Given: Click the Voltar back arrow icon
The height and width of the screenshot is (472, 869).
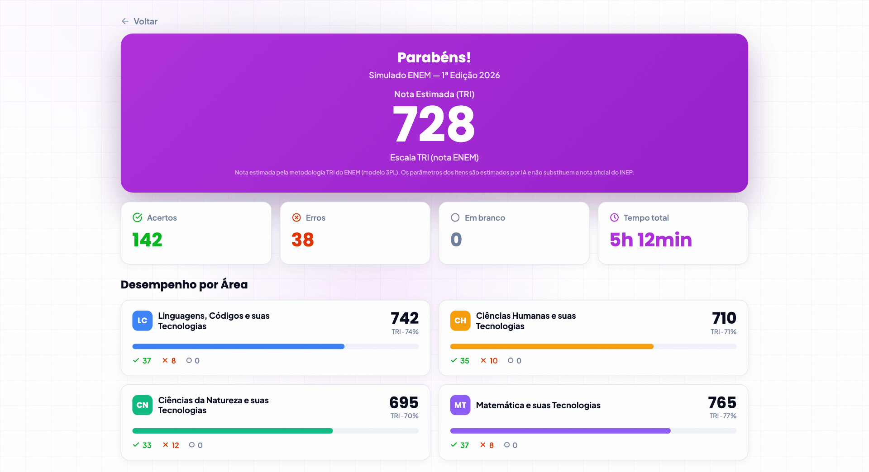Looking at the screenshot, I should click(x=125, y=21).
